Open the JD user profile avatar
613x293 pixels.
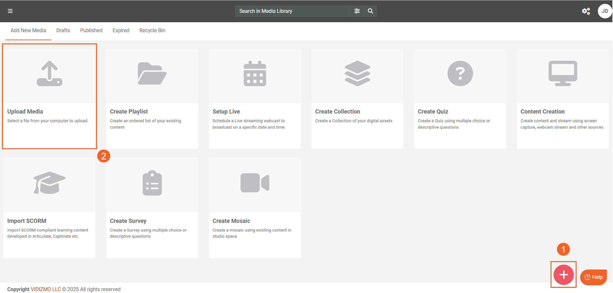click(605, 11)
